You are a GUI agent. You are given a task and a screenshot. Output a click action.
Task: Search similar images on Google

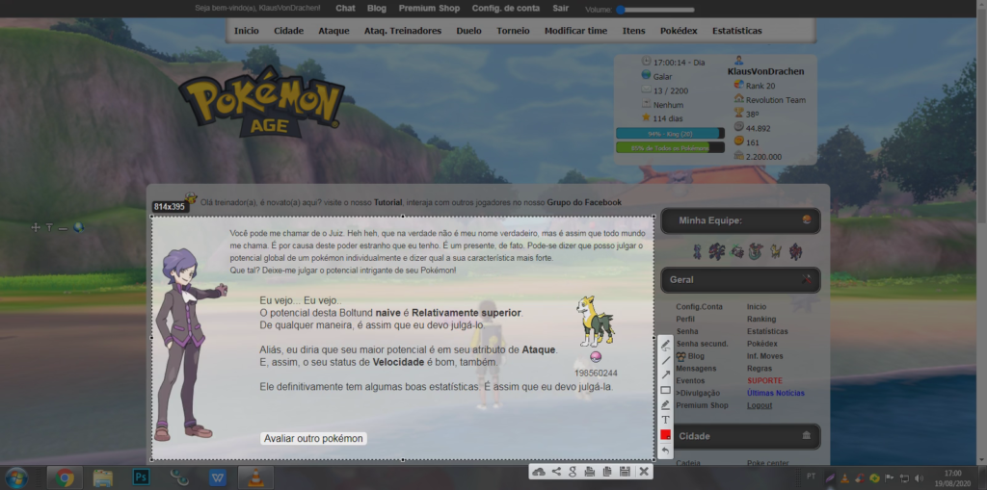point(573,472)
